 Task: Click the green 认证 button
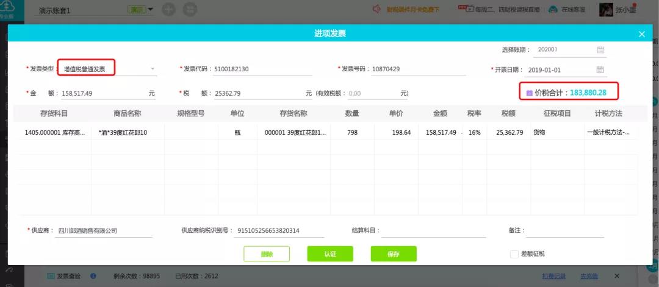pos(330,254)
